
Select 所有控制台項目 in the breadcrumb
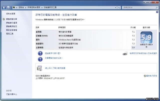(34, 7)
